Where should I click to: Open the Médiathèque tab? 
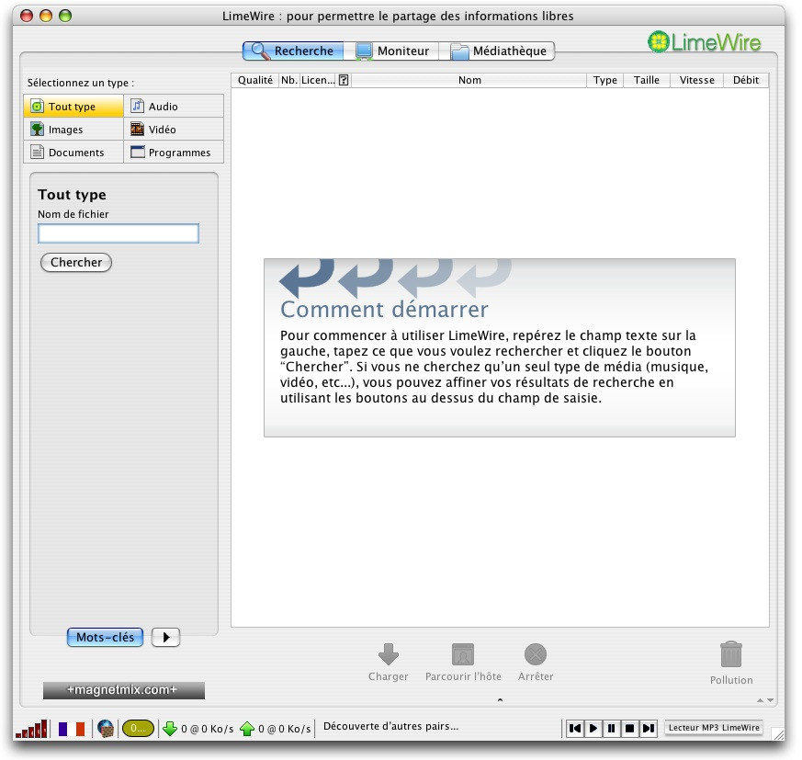[x=497, y=51]
